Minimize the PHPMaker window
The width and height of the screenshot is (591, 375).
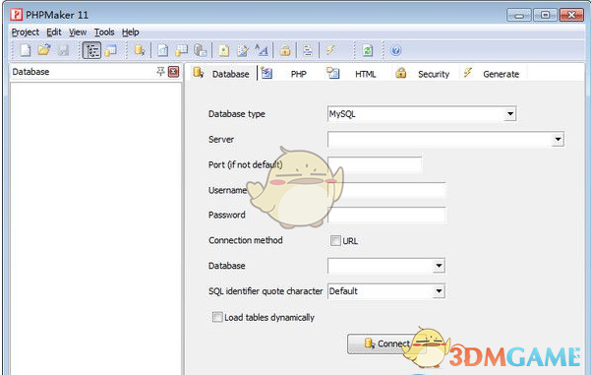(x=519, y=15)
